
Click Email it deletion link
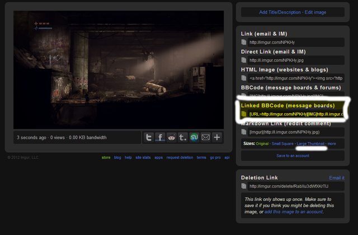coord(337,178)
